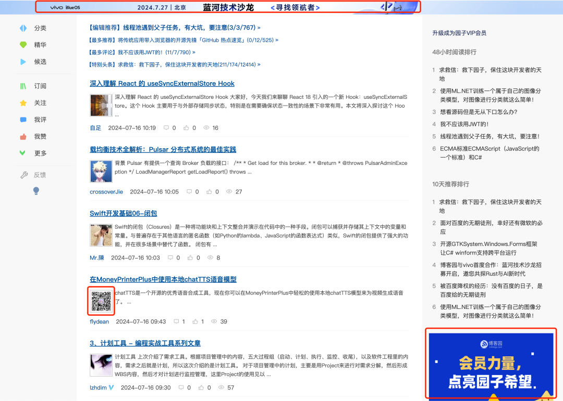Click lzhdim avatar thumbnail
Image resolution: width=563 pixels, height=401 pixels.
[101, 365]
